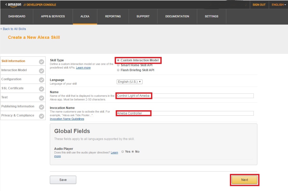Click the Amazon logo in header

pos(14,5)
